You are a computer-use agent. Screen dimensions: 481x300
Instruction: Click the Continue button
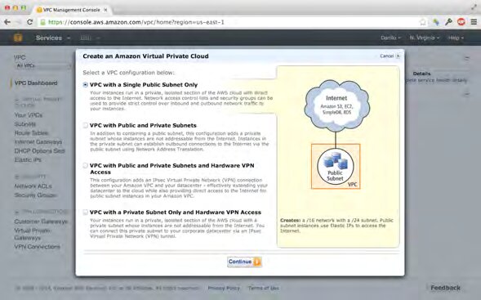tap(244, 262)
